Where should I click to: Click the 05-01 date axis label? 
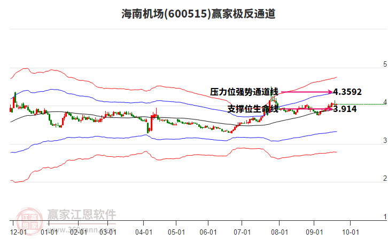176,233
